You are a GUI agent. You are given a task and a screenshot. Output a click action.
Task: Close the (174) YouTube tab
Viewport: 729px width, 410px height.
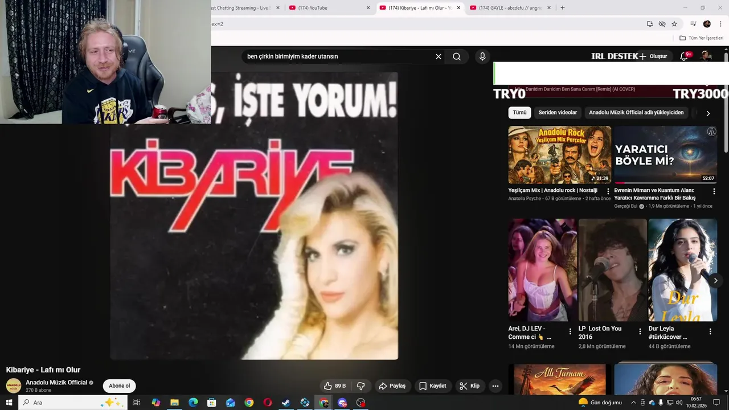coord(368,7)
